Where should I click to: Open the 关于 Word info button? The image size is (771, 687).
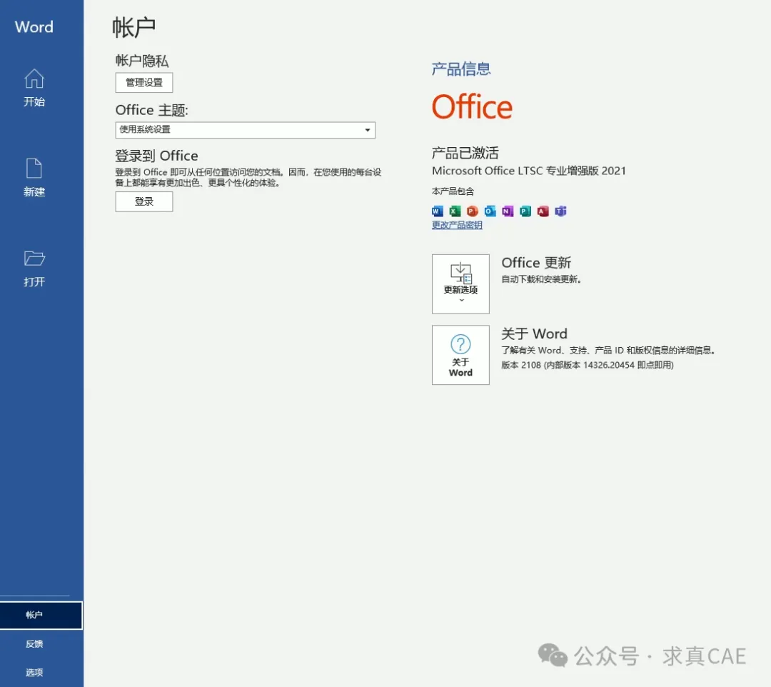pos(460,354)
